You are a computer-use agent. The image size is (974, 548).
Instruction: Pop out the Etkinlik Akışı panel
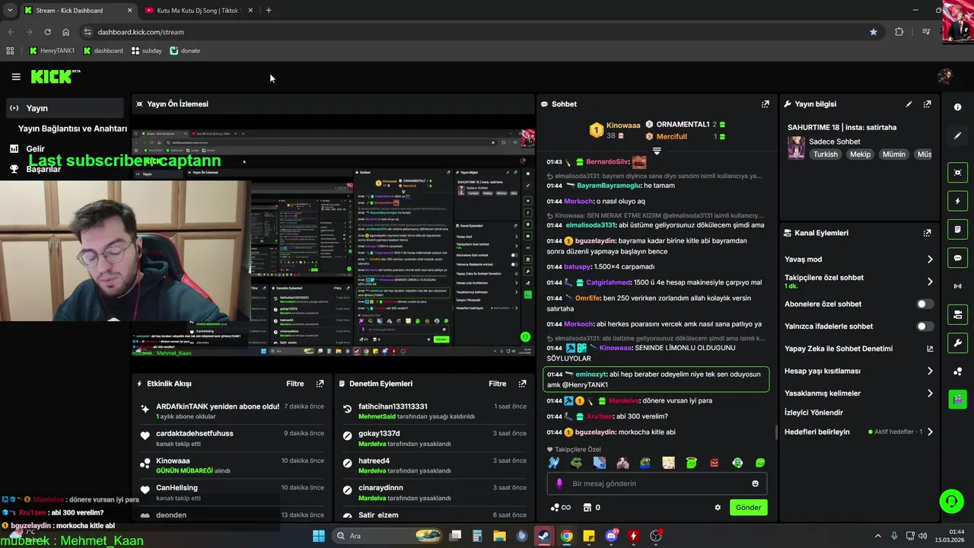pyautogui.click(x=320, y=384)
